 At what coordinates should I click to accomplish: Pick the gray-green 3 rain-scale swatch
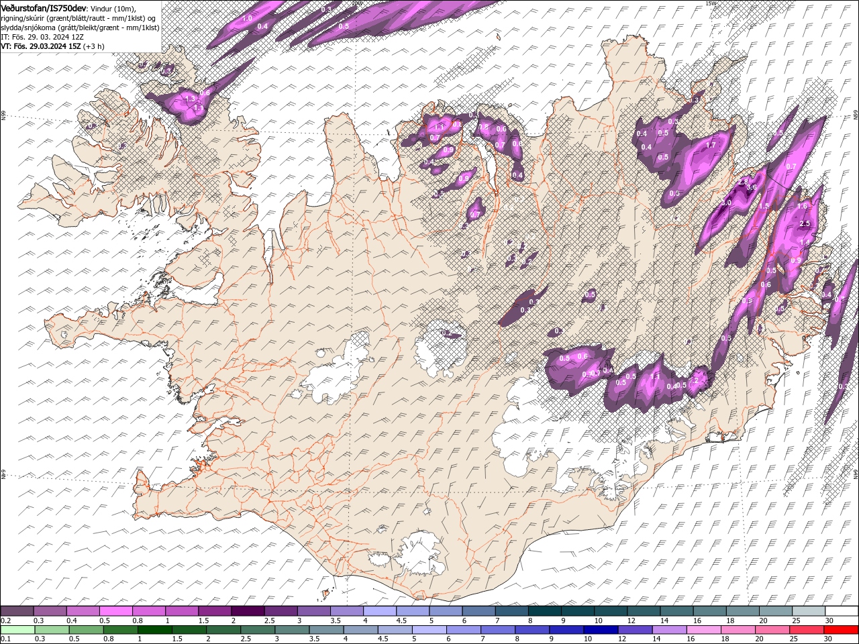pyautogui.click(x=292, y=630)
